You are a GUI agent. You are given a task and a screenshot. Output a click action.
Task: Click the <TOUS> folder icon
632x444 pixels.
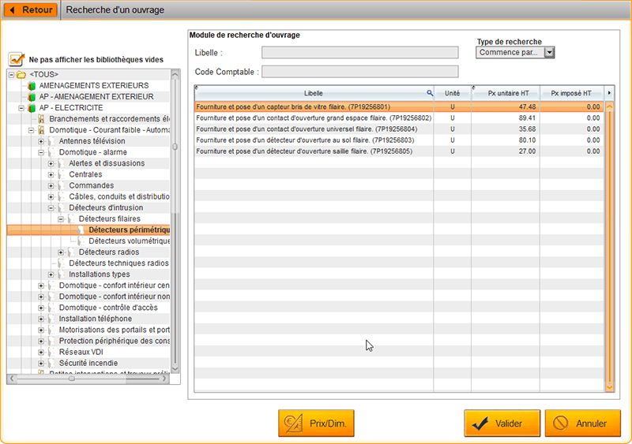pyautogui.click(x=21, y=74)
